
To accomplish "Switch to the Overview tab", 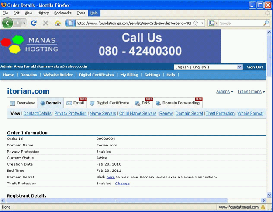I will pos(22,103).
